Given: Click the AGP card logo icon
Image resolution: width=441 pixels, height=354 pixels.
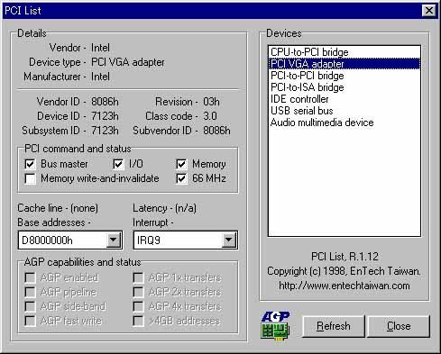Looking at the screenshot, I should (x=275, y=325).
